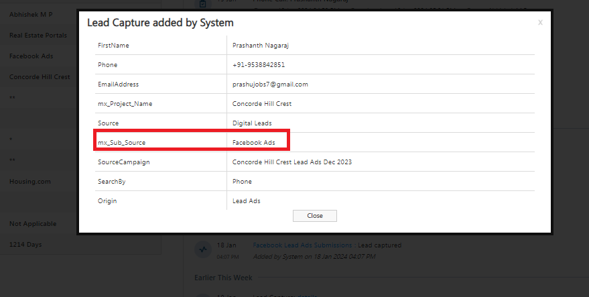The height and width of the screenshot is (297, 589).
Task: Click the Lead Ads origin value
Action: tap(246, 201)
